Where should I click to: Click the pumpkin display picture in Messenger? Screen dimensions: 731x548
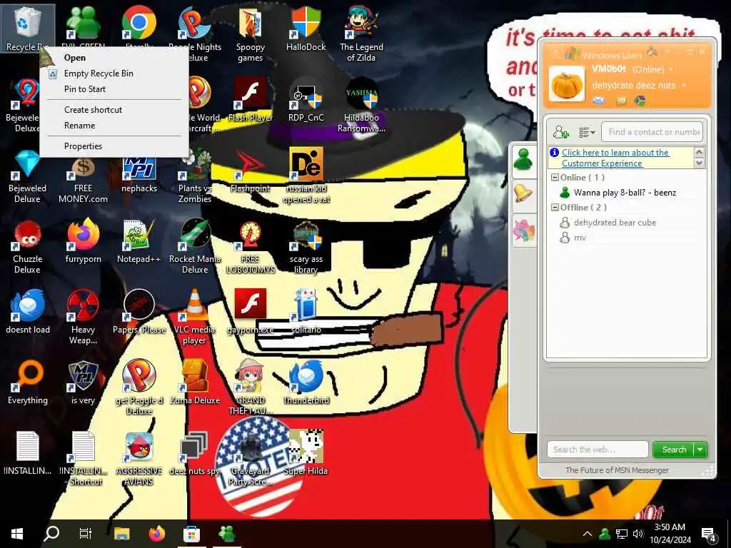[566, 84]
